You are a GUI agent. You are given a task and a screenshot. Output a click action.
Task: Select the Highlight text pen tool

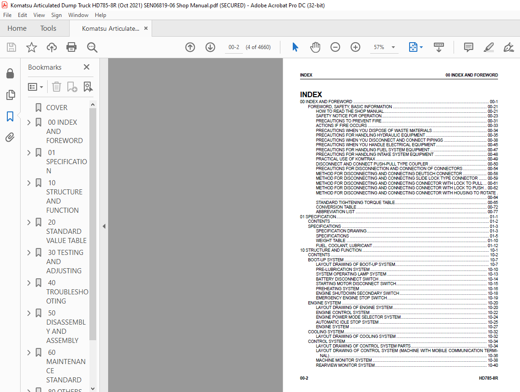coord(488,47)
